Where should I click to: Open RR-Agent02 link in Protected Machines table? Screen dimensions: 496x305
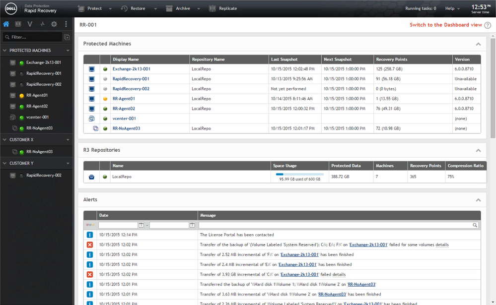124,109
